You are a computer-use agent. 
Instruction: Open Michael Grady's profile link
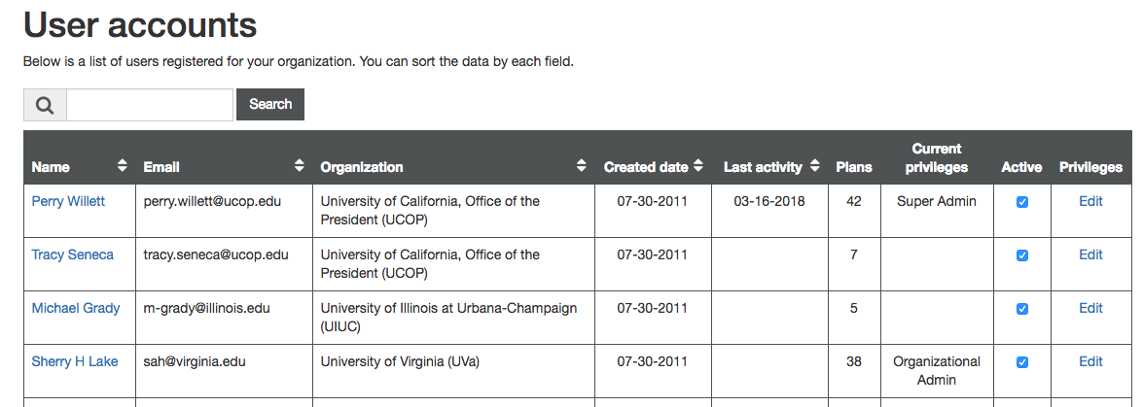pos(76,308)
